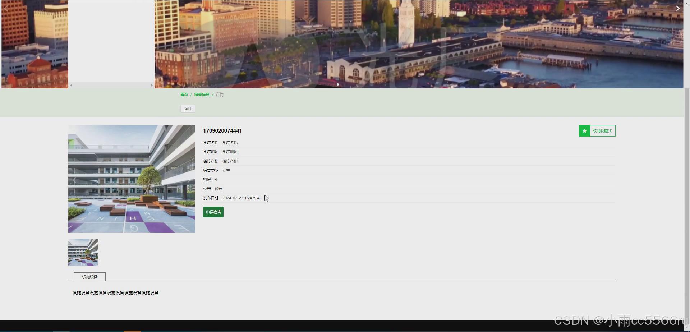Click the 返回 back button
This screenshot has height=332, width=690.
point(188,109)
